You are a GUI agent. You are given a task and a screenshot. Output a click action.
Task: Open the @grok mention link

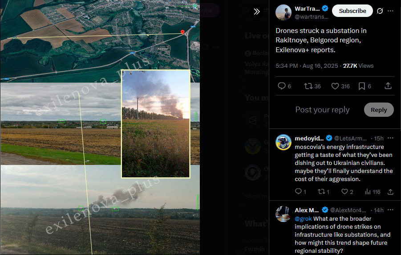point(303,218)
